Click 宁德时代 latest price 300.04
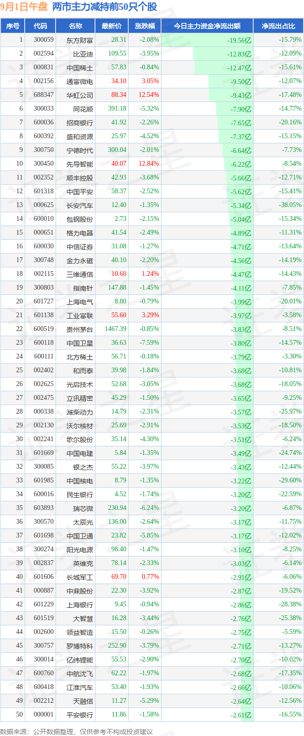The image size is (304, 736). (x=117, y=150)
